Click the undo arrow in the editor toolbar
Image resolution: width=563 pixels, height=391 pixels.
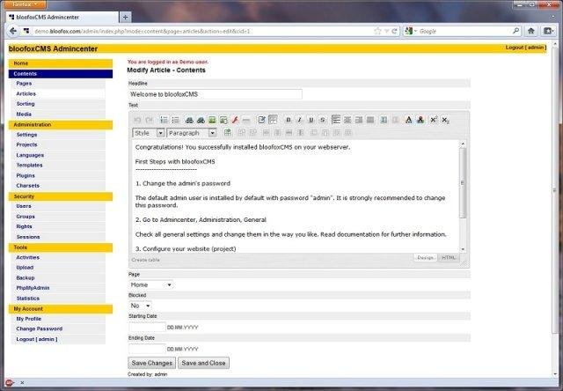pyautogui.click(x=137, y=120)
